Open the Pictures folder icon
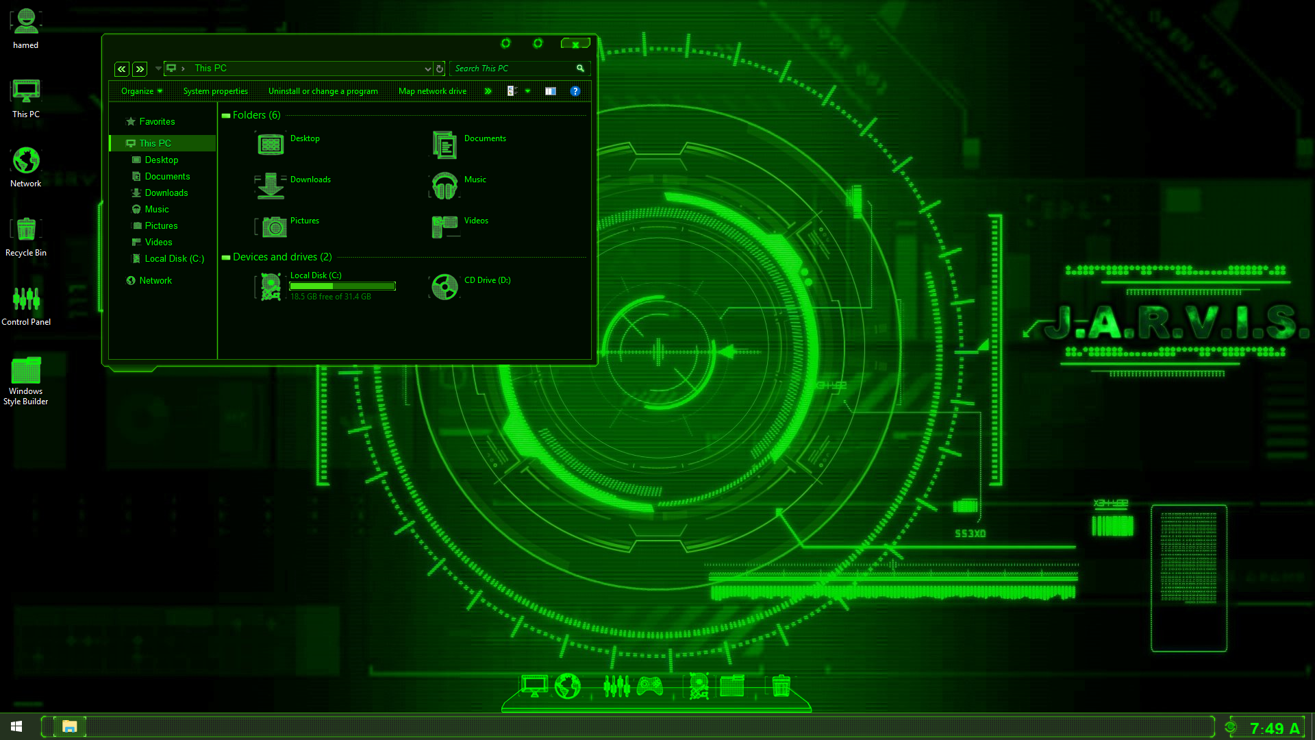This screenshot has height=740, width=1315. tap(274, 226)
